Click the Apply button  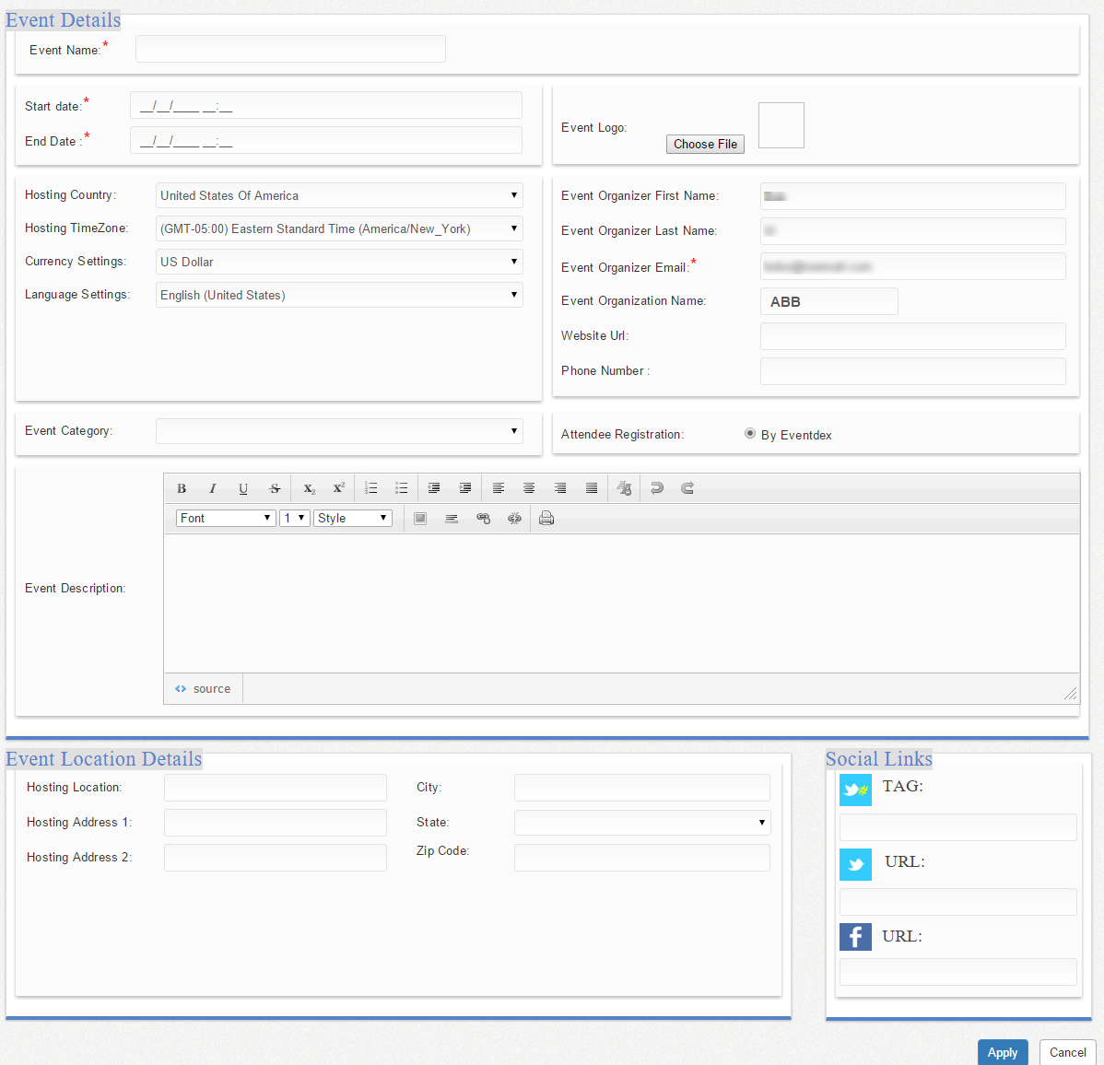(1002, 1052)
